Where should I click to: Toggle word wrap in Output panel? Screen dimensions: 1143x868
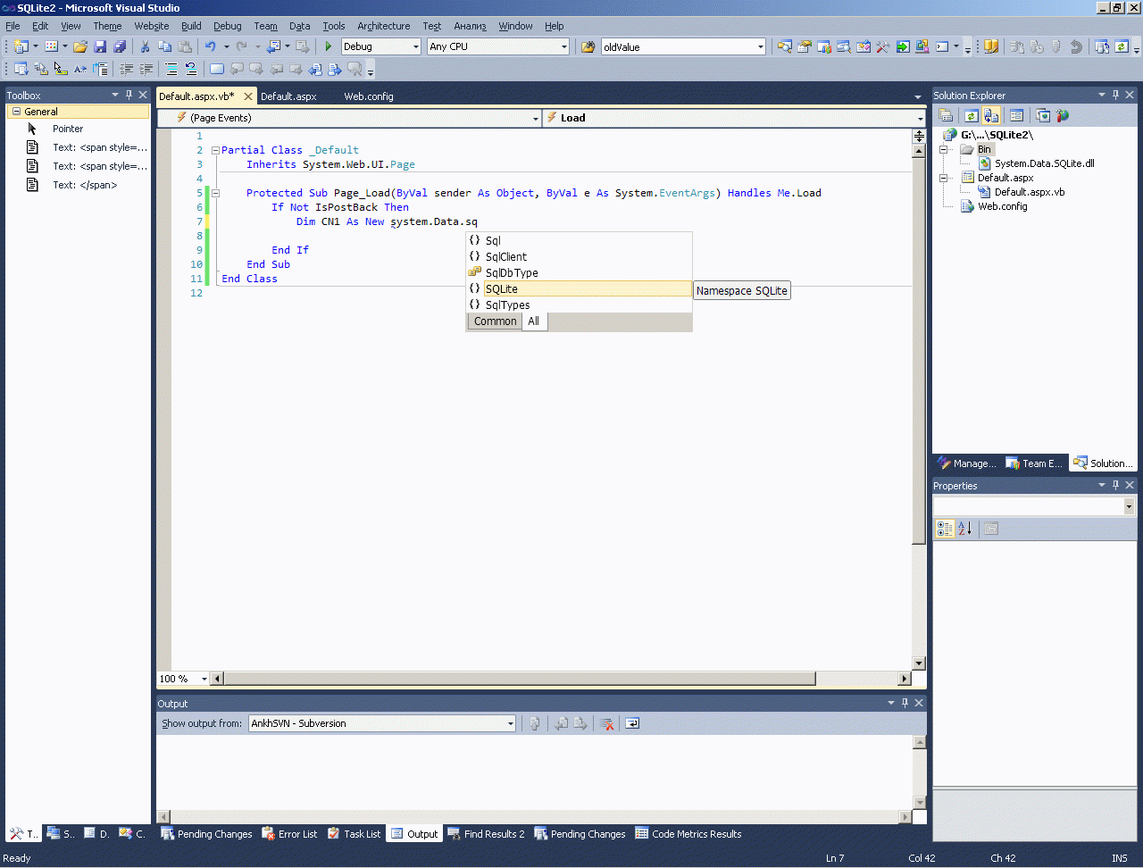(632, 723)
